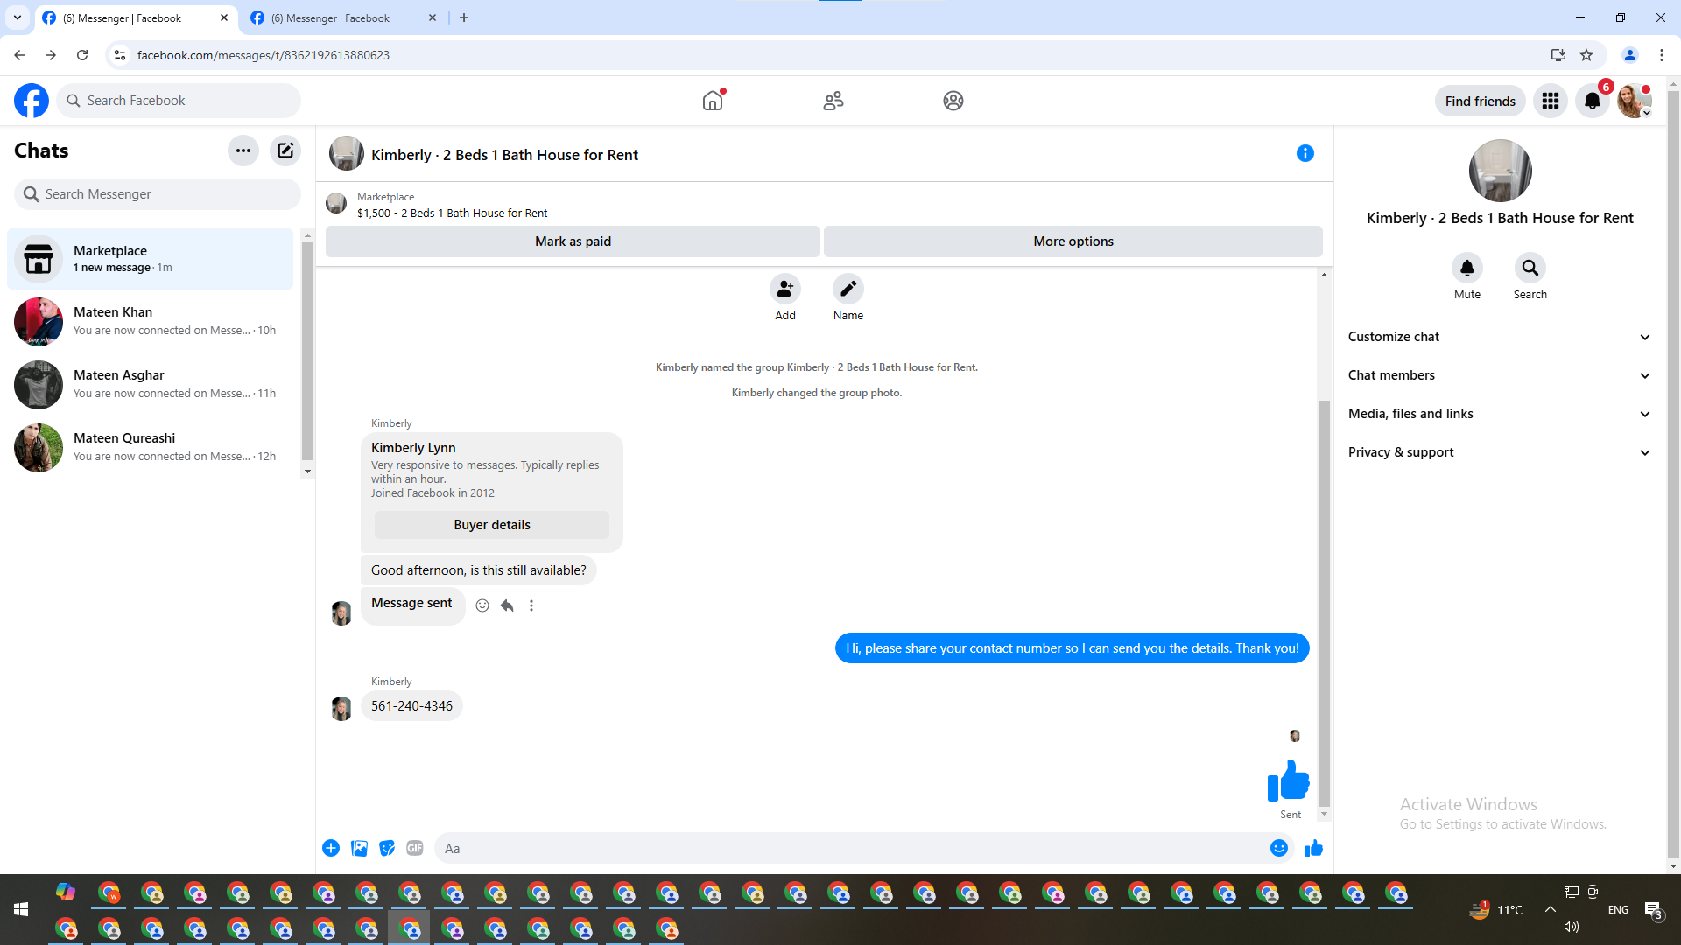Open the taskbar volume control
1681x945 pixels.
(1572, 927)
